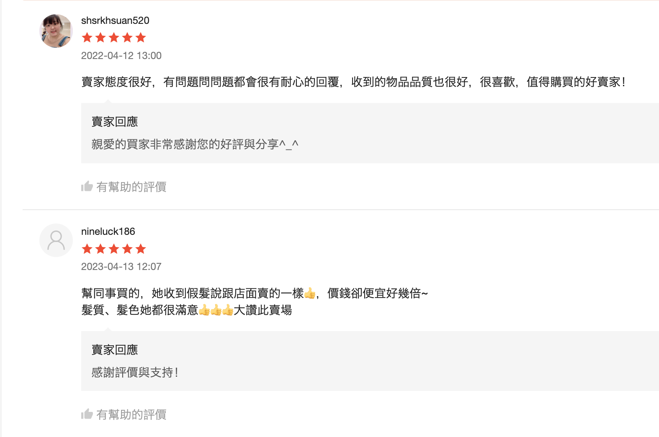Click the third star in nineluck186's rating
The height and width of the screenshot is (437, 659).
tap(114, 249)
